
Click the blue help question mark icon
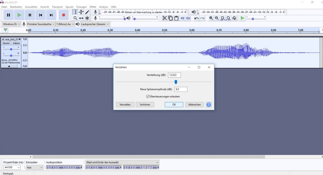(x=209, y=105)
